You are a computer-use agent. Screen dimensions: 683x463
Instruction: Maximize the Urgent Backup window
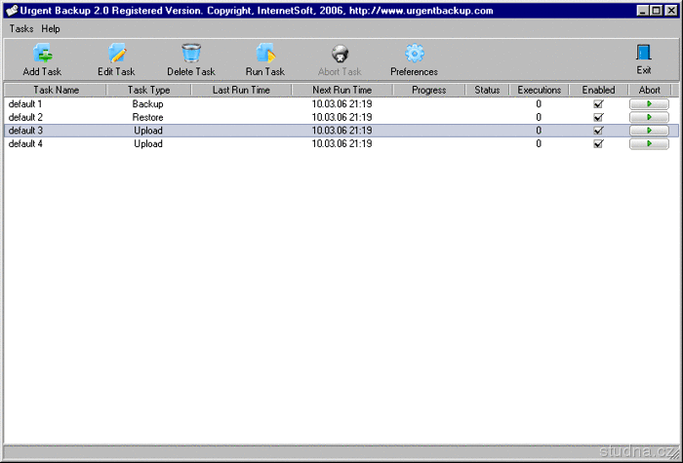[x=656, y=10]
